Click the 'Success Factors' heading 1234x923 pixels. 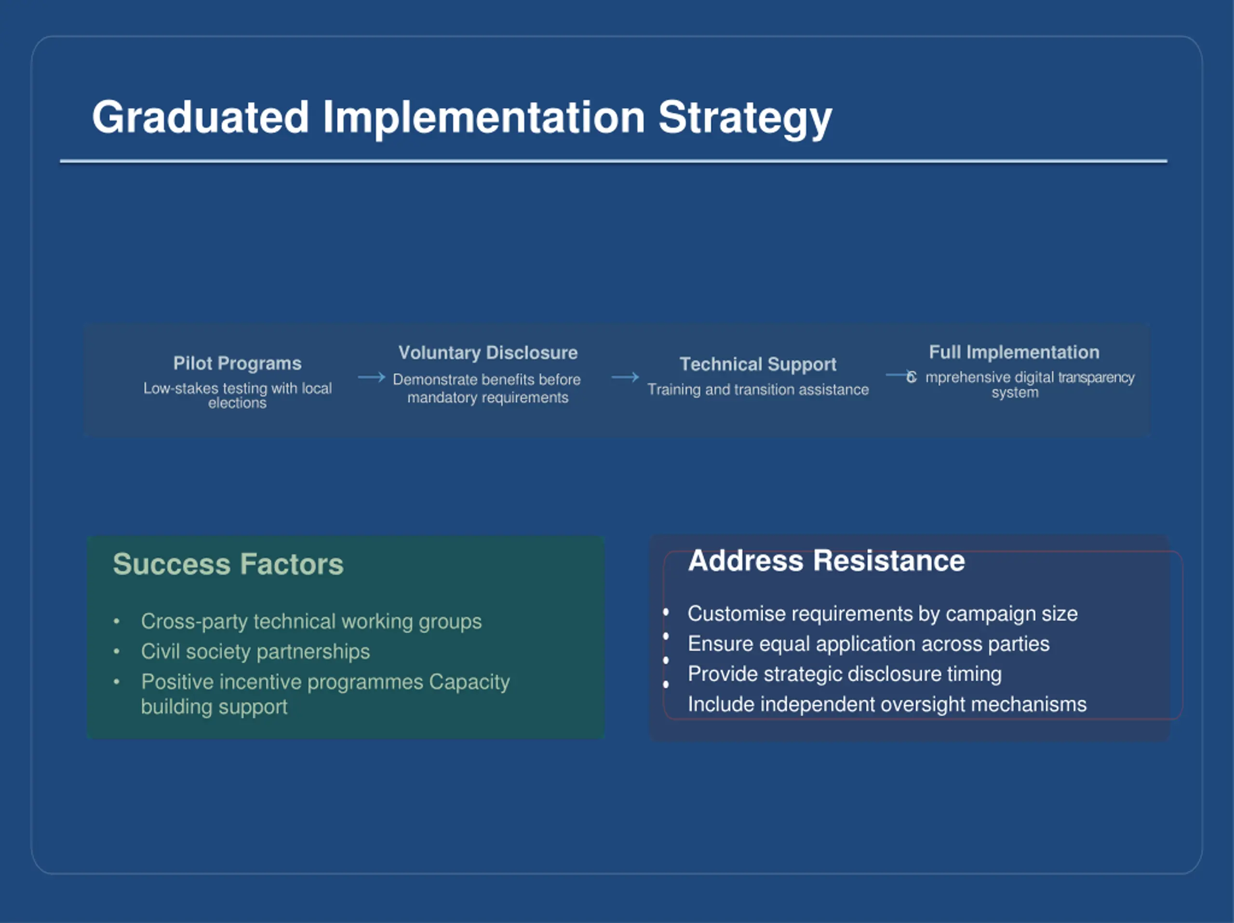228,564
